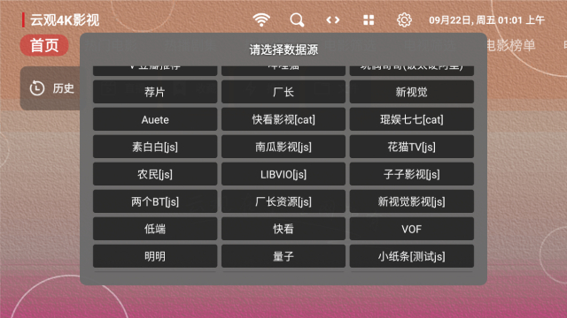Click the date and time display

coord(486,20)
